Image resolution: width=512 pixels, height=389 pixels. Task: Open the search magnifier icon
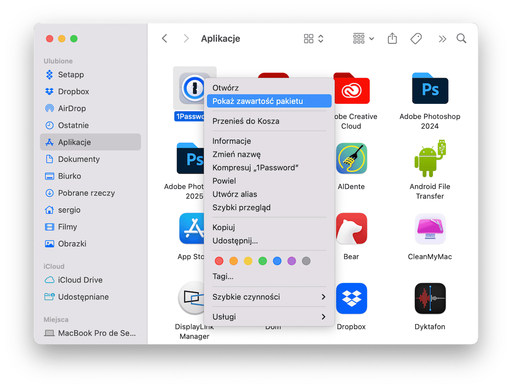point(461,39)
